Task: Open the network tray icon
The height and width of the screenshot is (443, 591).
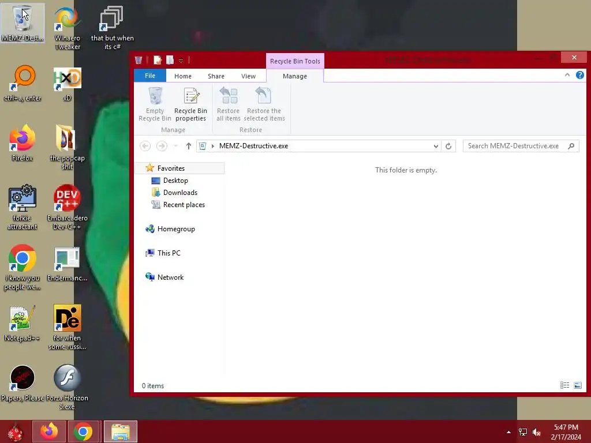Action: coord(523,431)
